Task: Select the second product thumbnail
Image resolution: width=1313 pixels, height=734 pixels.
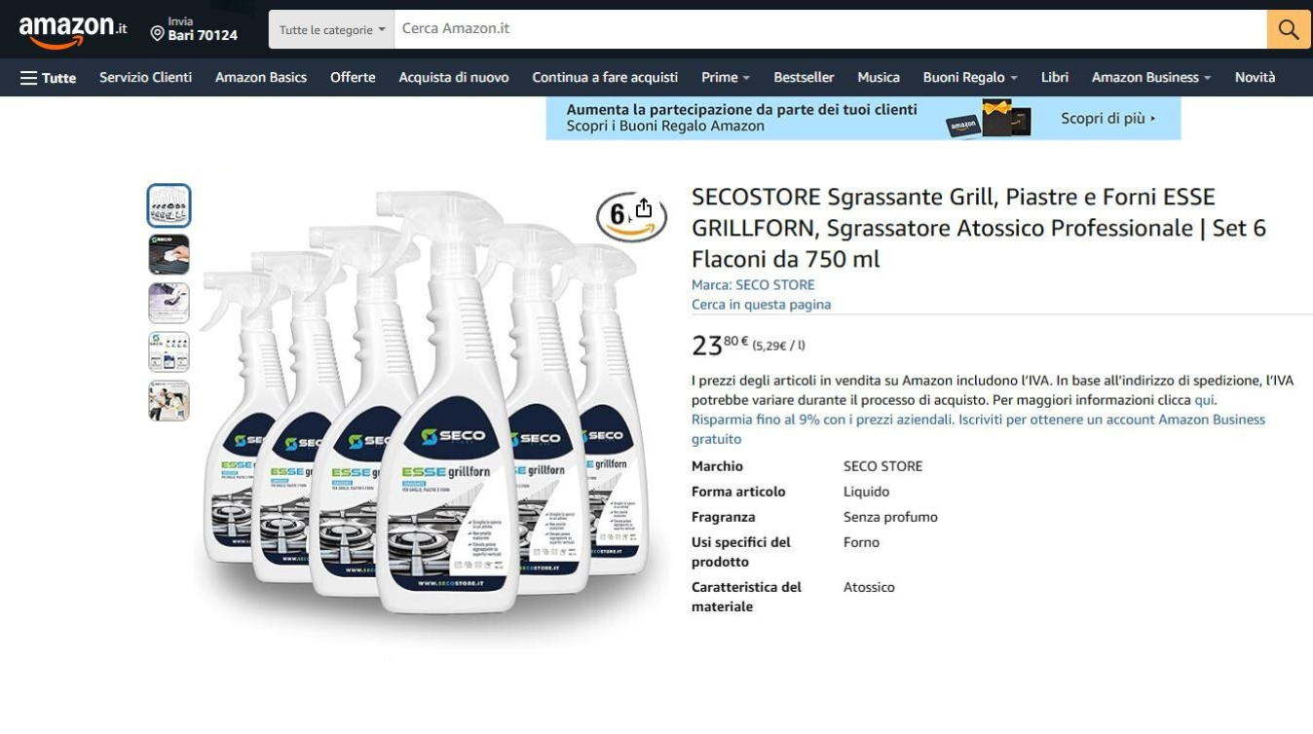Action: pos(169,254)
